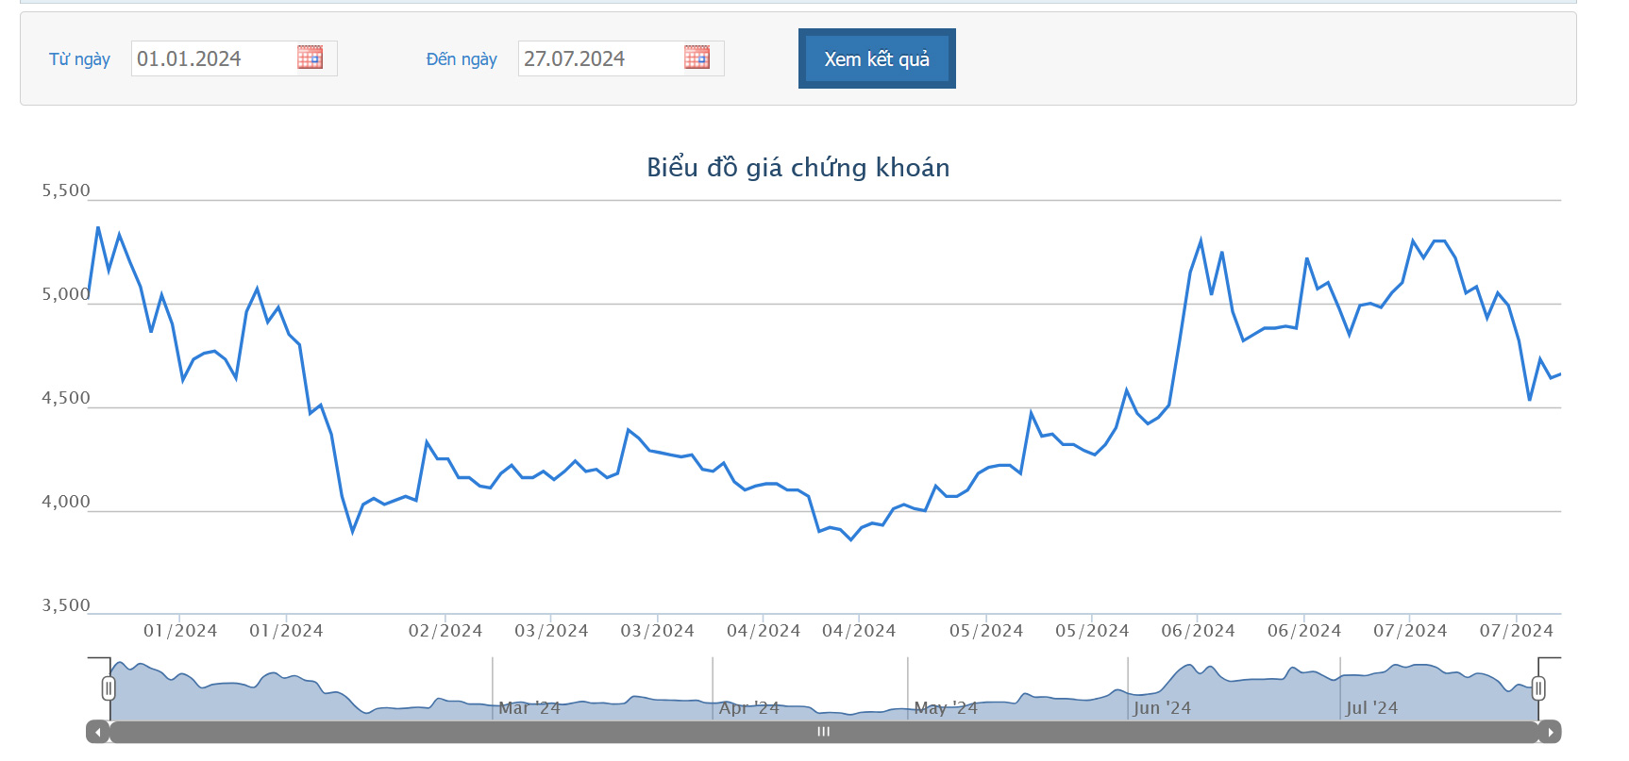This screenshot has height=761, width=1629.
Task: Open the 'Từ ngày' calendar picker icon
Action: click(x=310, y=58)
